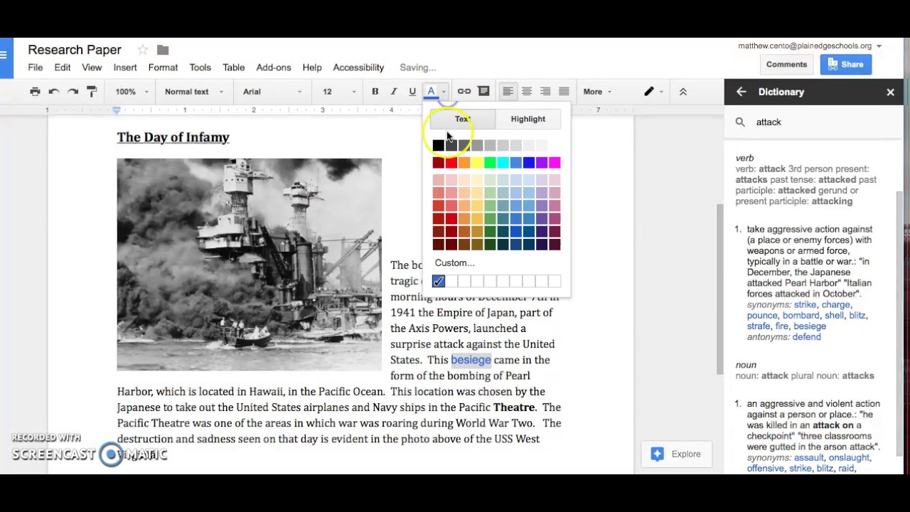This screenshot has height=512, width=910.
Task: Expand the More toolbar options
Action: [x=597, y=92]
